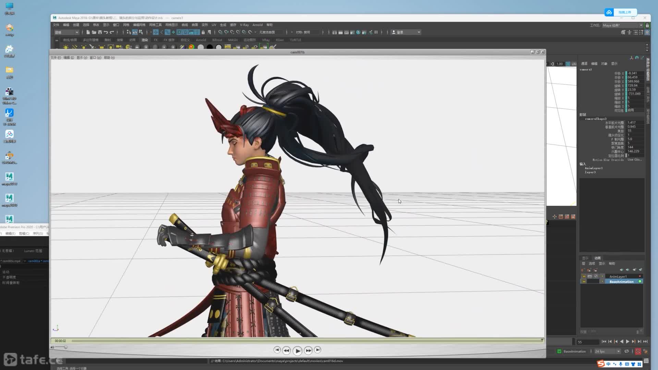
Task: Switch to the MASH shelf tab
Action: 233,40
